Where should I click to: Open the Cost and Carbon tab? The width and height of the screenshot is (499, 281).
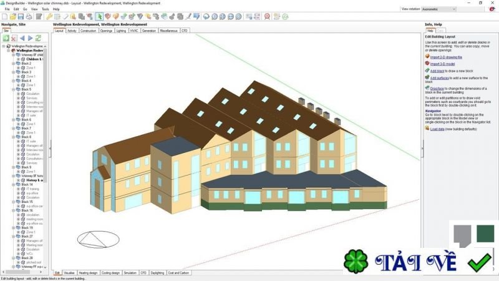[178, 273]
